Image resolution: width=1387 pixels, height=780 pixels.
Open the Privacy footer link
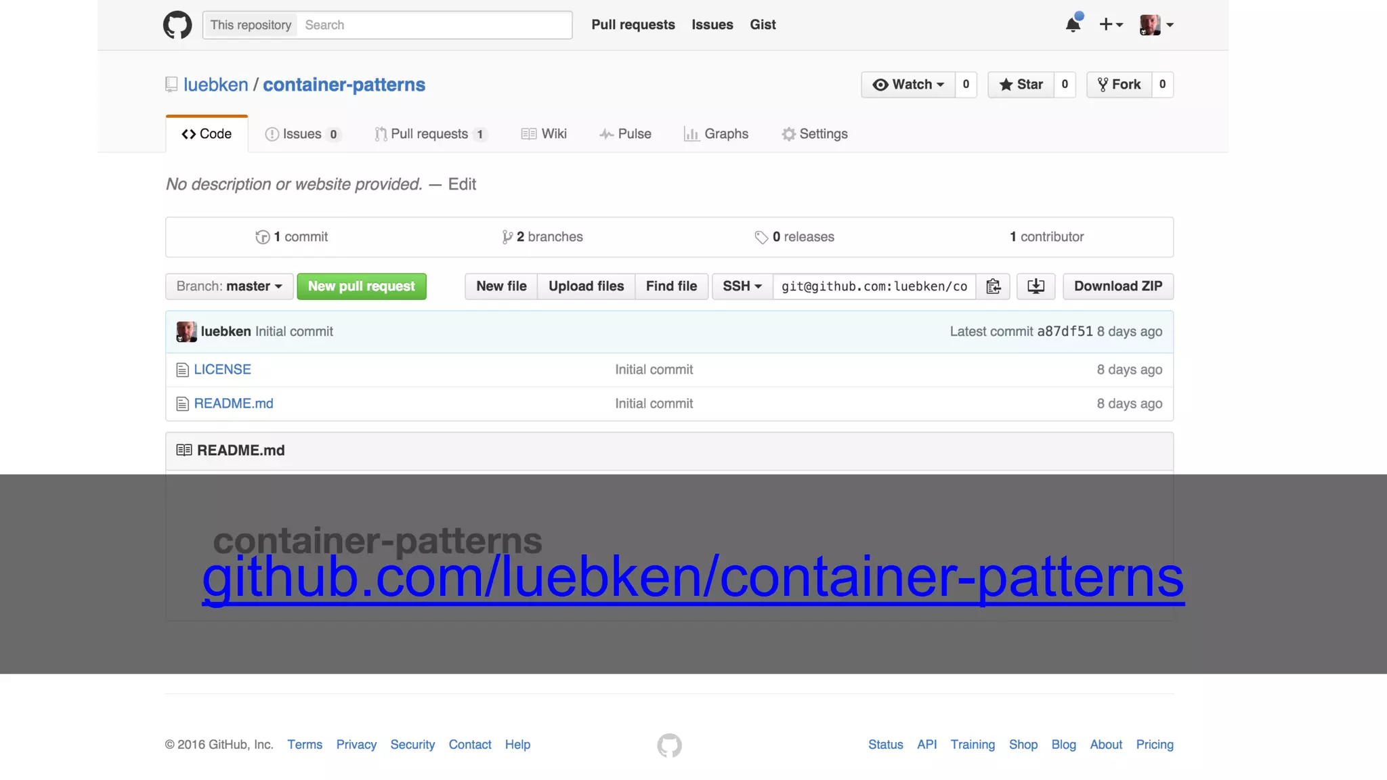tap(356, 745)
